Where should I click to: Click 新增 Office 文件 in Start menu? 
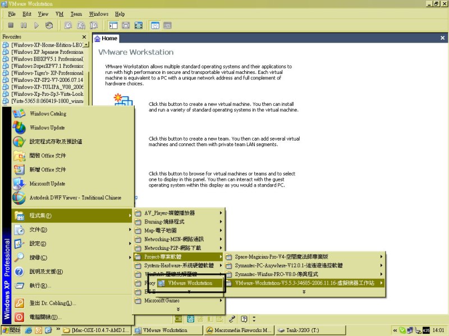pos(73,170)
